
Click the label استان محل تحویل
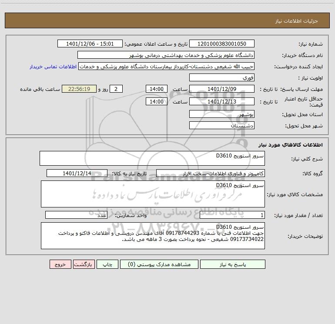click(302, 115)
